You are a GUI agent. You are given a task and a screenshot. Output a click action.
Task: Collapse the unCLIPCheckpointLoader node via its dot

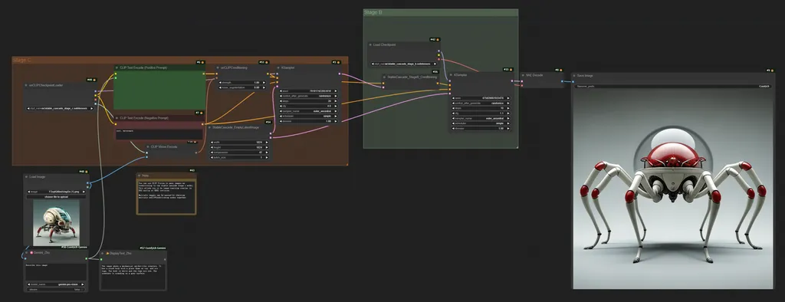(26, 85)
